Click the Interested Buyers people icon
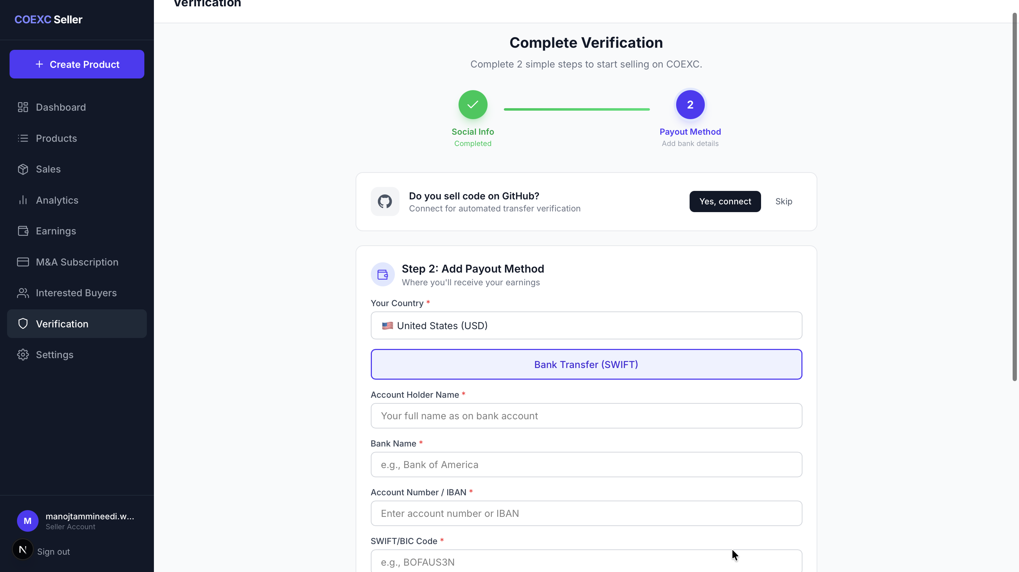 [23, 292]
